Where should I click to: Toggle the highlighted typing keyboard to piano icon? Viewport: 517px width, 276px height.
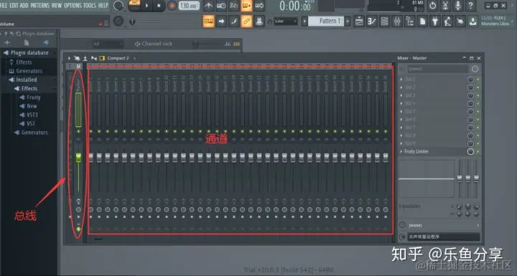(209, 22)
